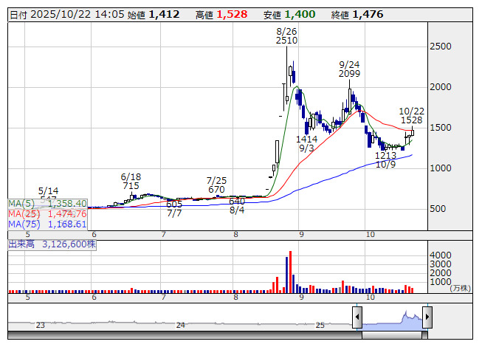Viewport: 482px width, 347px height.
Task: Click the right range selector handle arrow
Action: point(427,318)
